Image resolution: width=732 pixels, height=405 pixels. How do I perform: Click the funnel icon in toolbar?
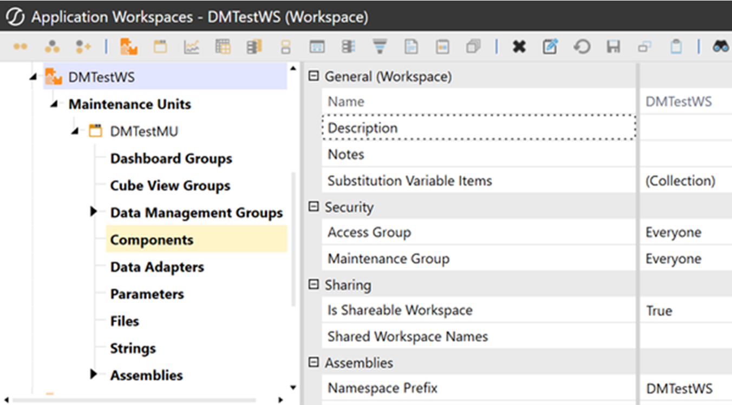380,48
